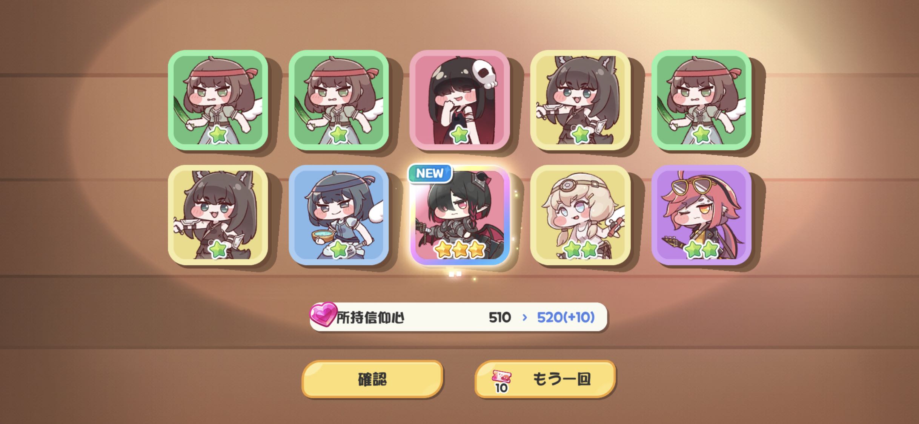Screen dimensions: 919x424
Task: Choose the bottom-row wolf-eared girl yellow card
Action: coord(218,215)
